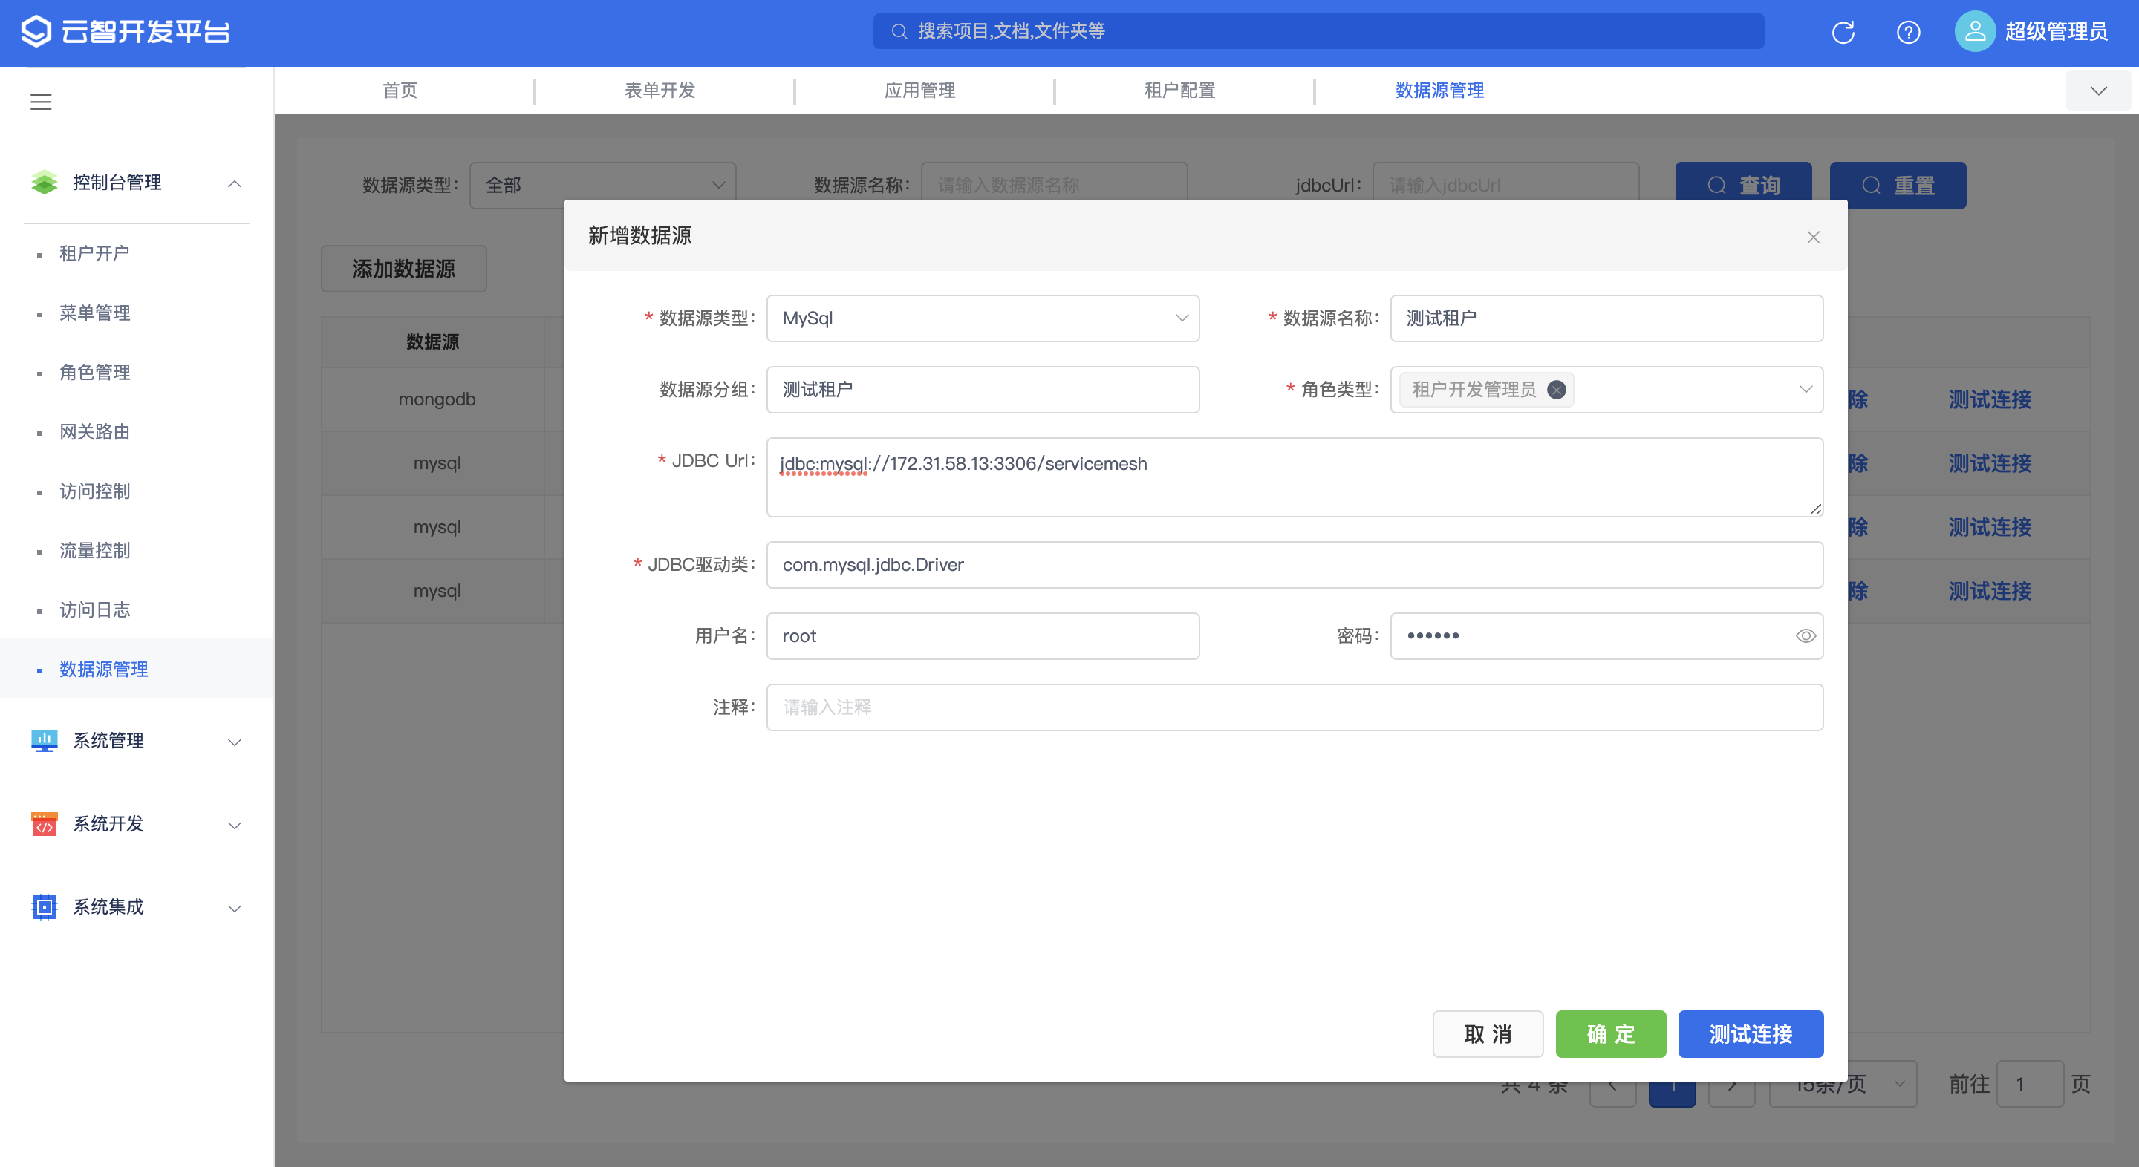Focus the JDBC驱动类 input field
2139x1167 pixels.
(1295, 565)
